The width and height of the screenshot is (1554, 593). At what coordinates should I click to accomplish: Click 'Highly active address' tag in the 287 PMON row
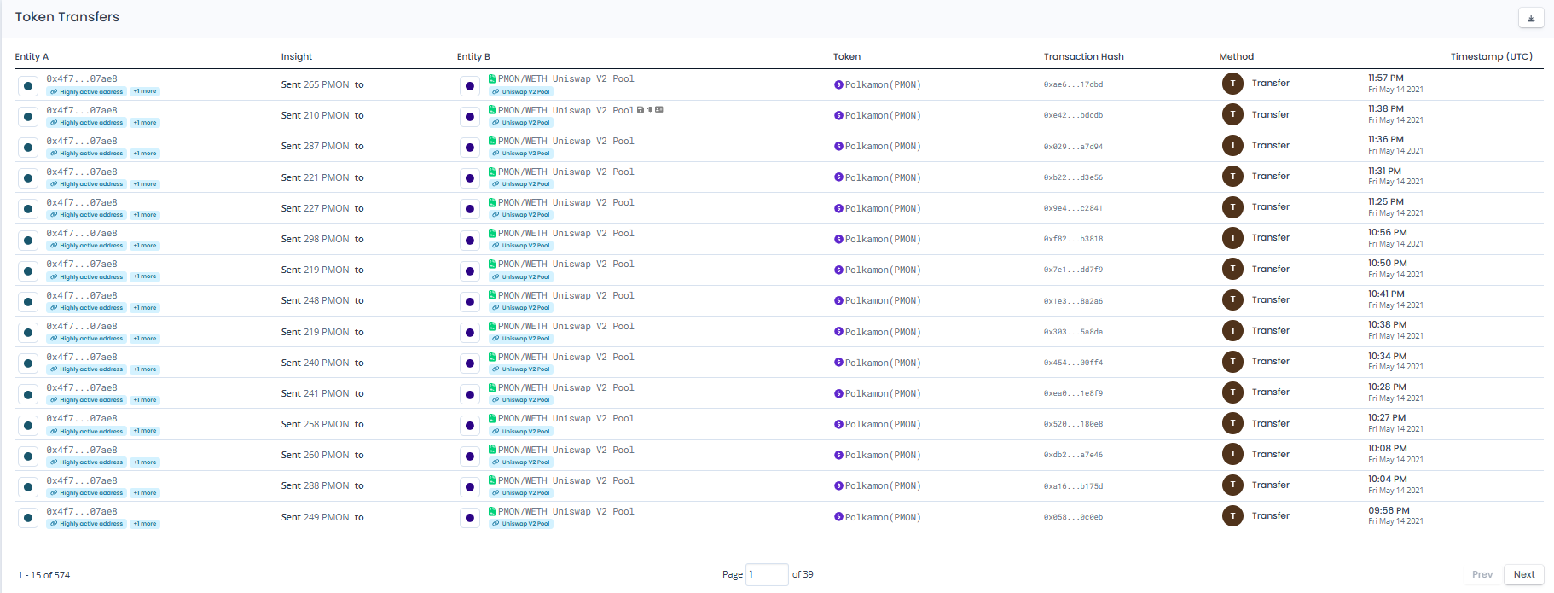point(86,154)
